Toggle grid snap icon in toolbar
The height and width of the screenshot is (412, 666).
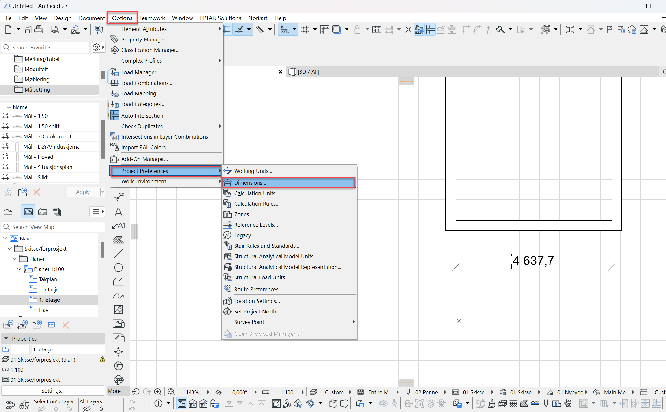(x=305, y=30)
